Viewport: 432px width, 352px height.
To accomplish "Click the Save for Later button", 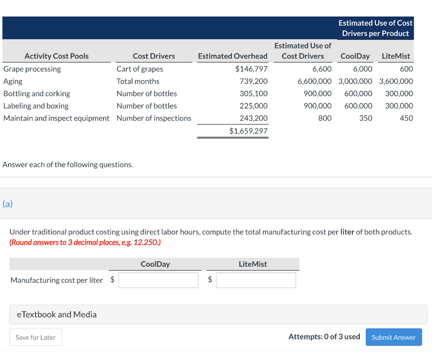I will (x=35, y=337).
